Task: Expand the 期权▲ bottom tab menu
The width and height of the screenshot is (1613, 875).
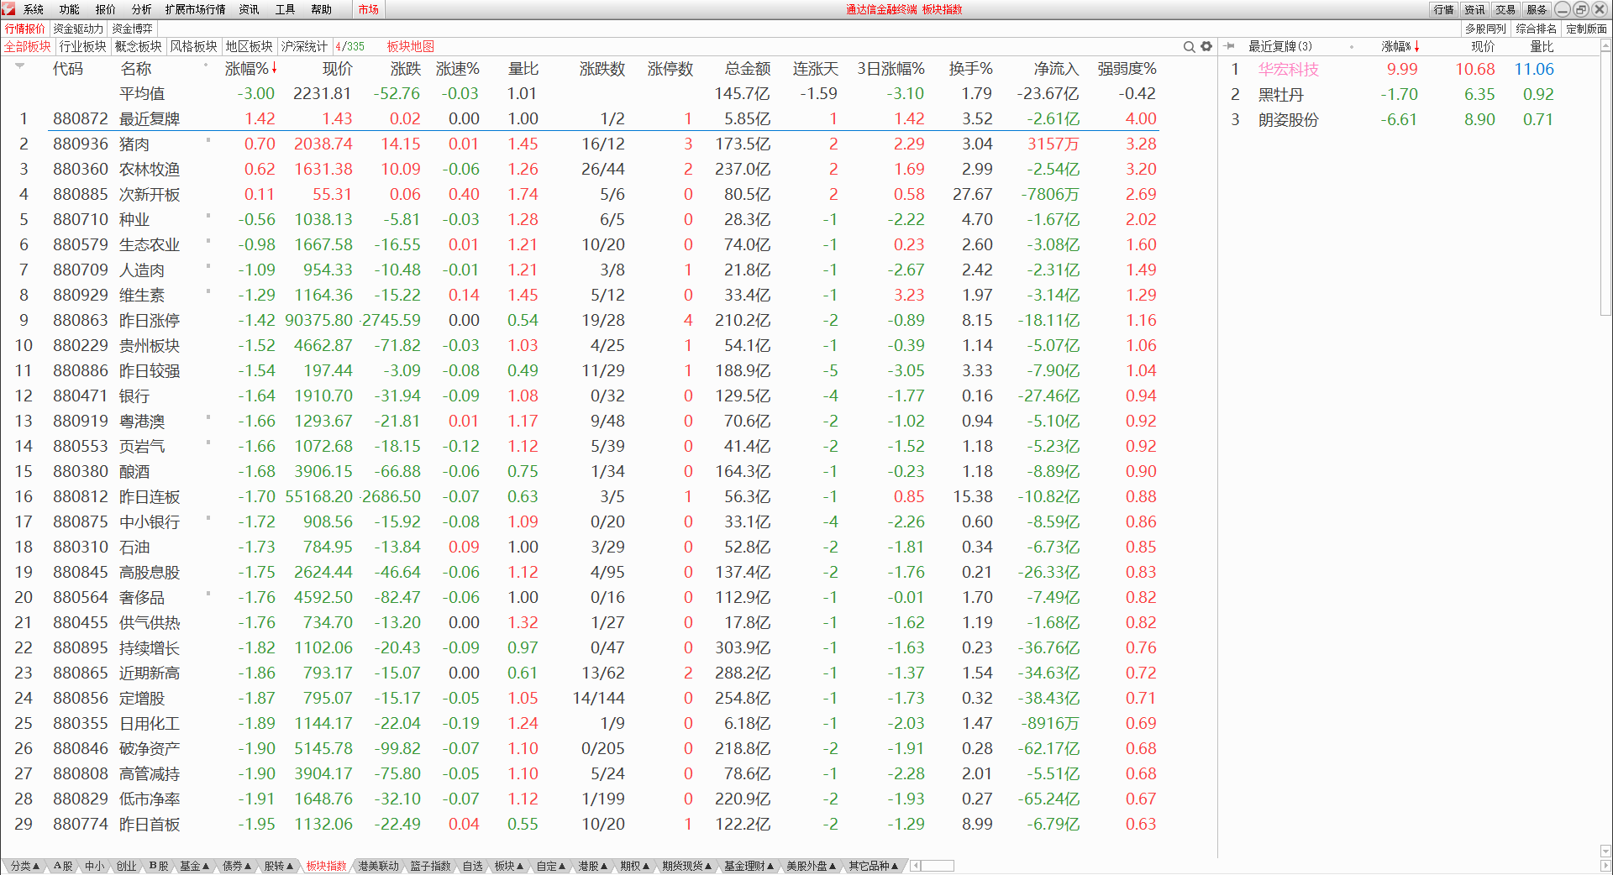Action: 634,866
